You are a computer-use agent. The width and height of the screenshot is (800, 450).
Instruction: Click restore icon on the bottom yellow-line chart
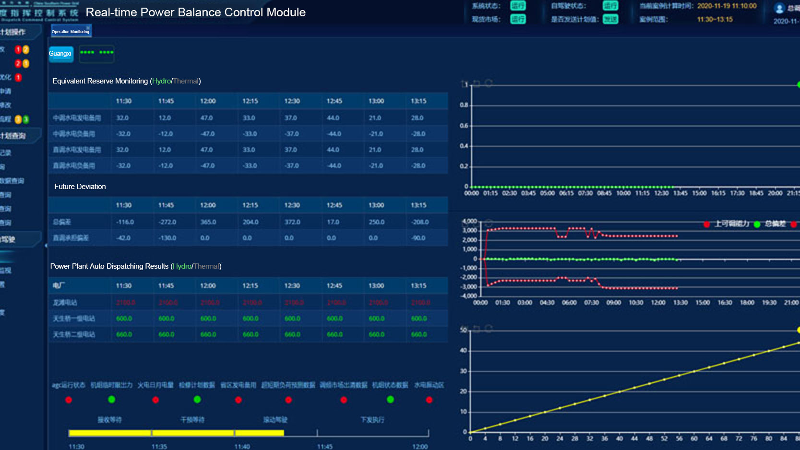click(489, 328)
